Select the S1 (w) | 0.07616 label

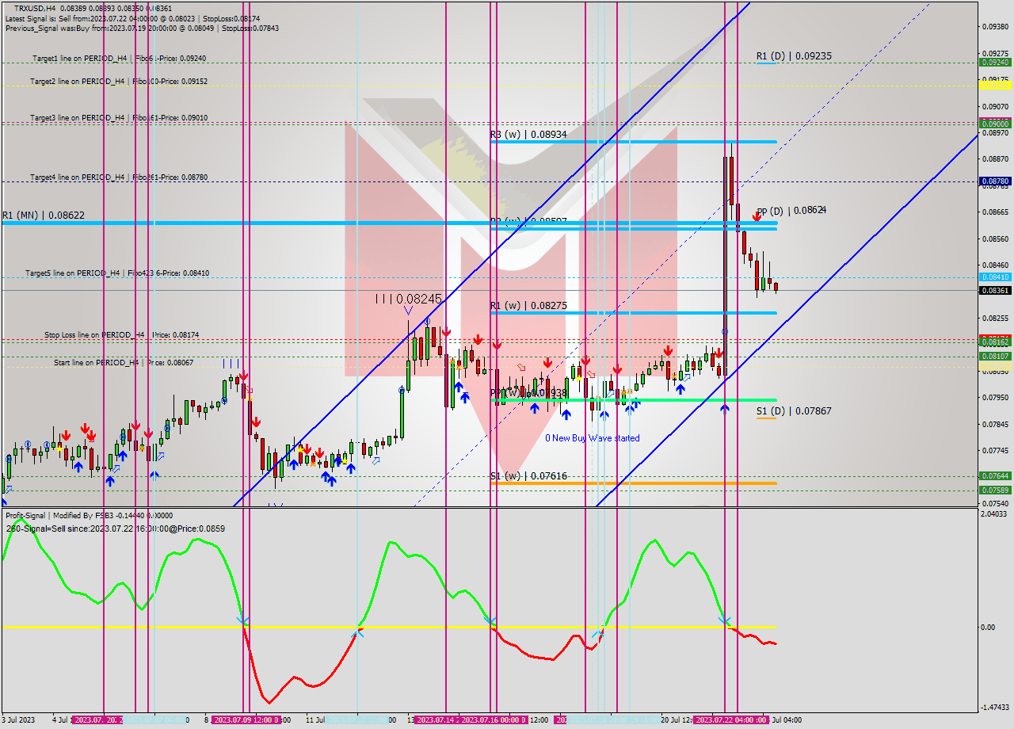point(528,476)
